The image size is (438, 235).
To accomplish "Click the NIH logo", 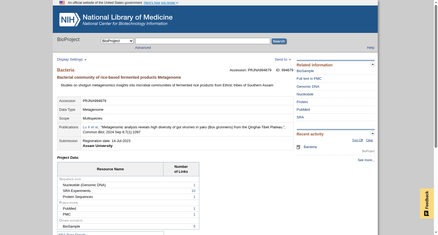I will pos(70,19).
